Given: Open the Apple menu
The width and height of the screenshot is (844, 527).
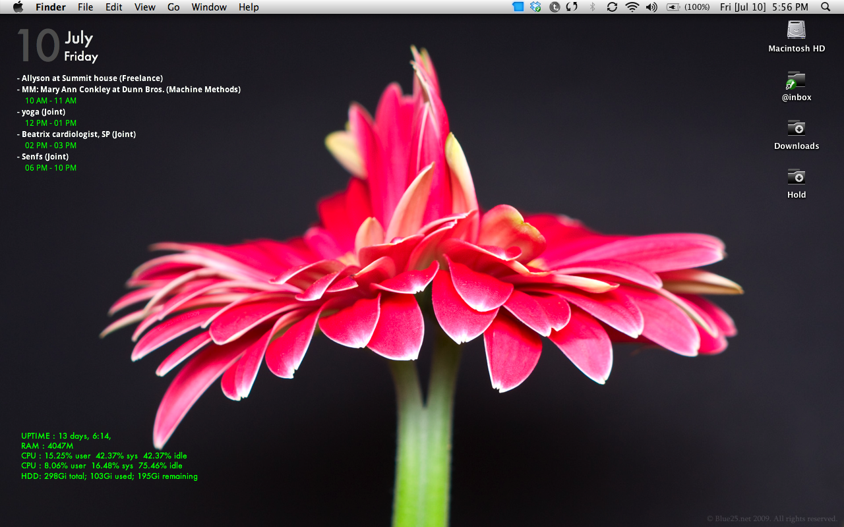Looking at the screenshot, I should pos(18,7).
